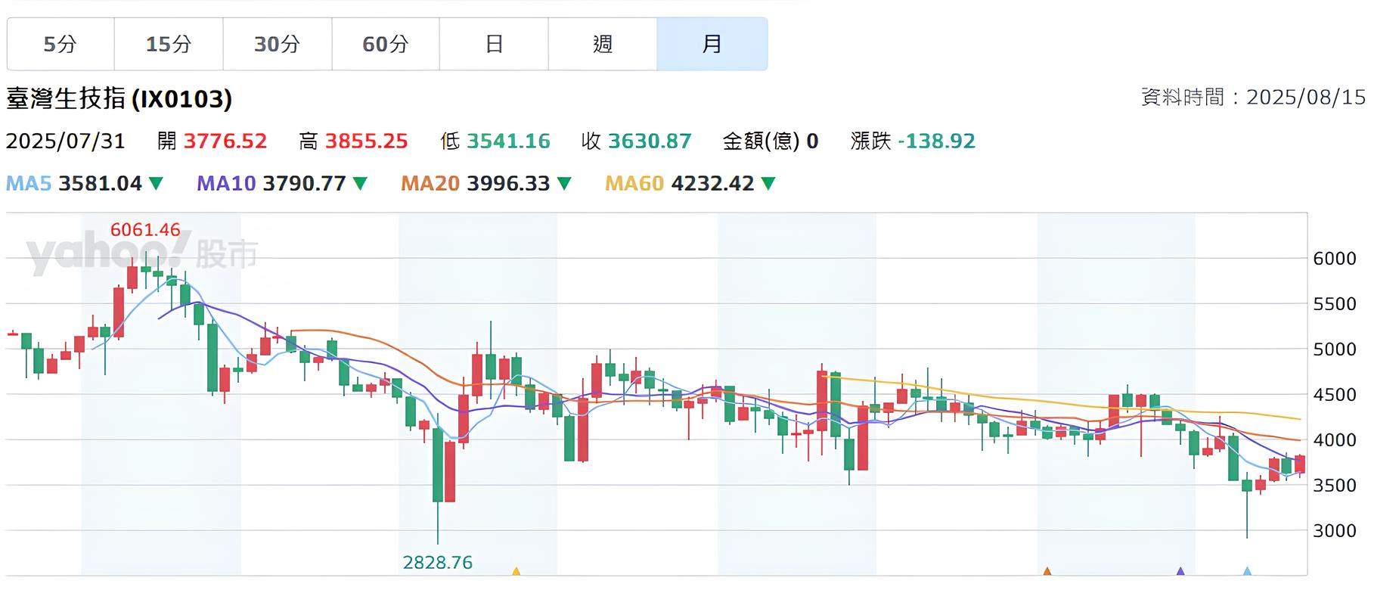Click the MA20 down-arrow indicator
Screen dimensions: 1399x593
pos(564,183)
